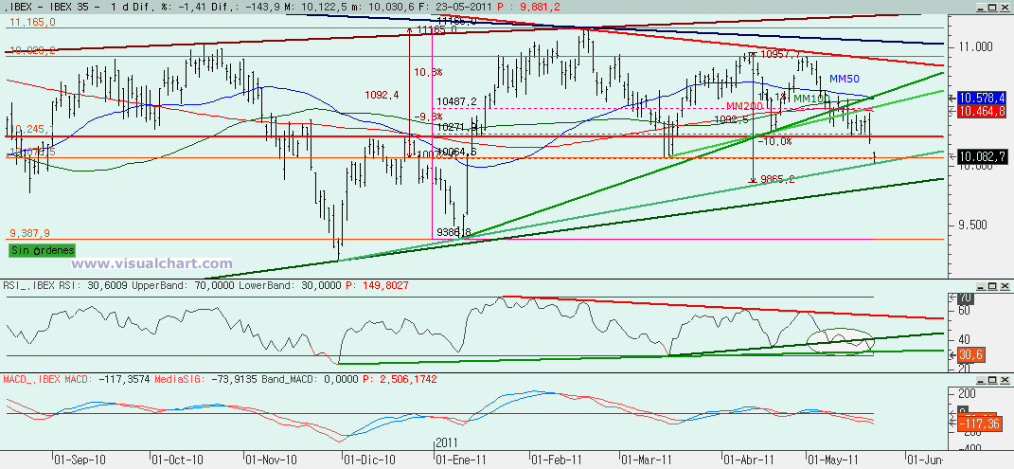The height and width of the screenshot is (469, 1014).
Task: Maximize the RSI indicator panel
Action: click(x=992, y=285)
